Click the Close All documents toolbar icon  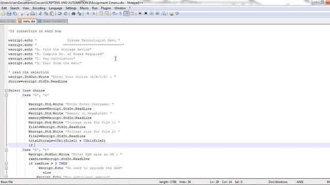(27, 14)
